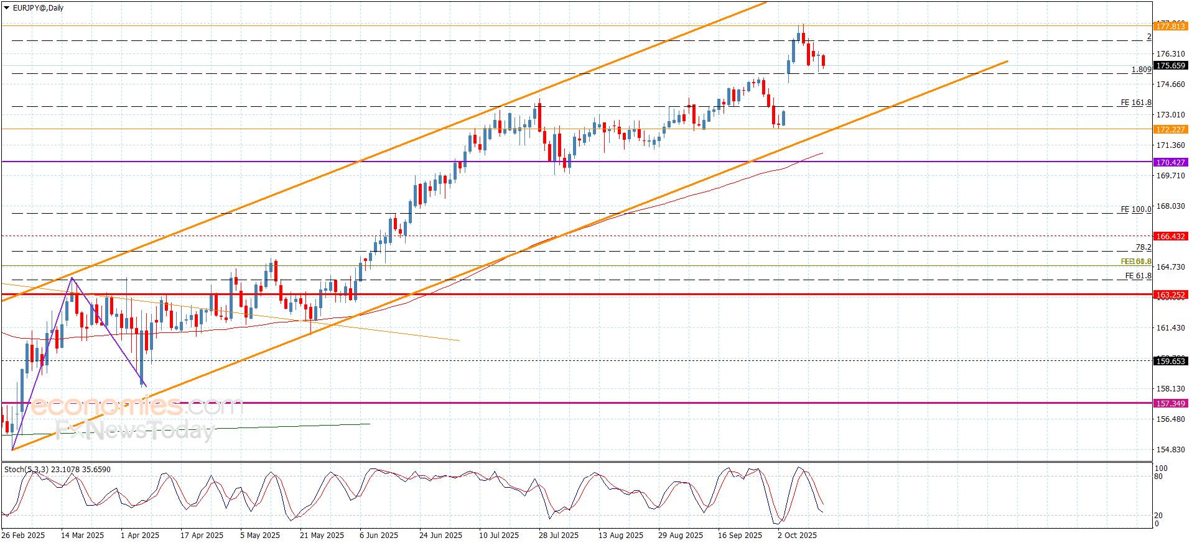
Task: Click the FE 100.0 Fibonacci label
Action: coord(1136,209)
